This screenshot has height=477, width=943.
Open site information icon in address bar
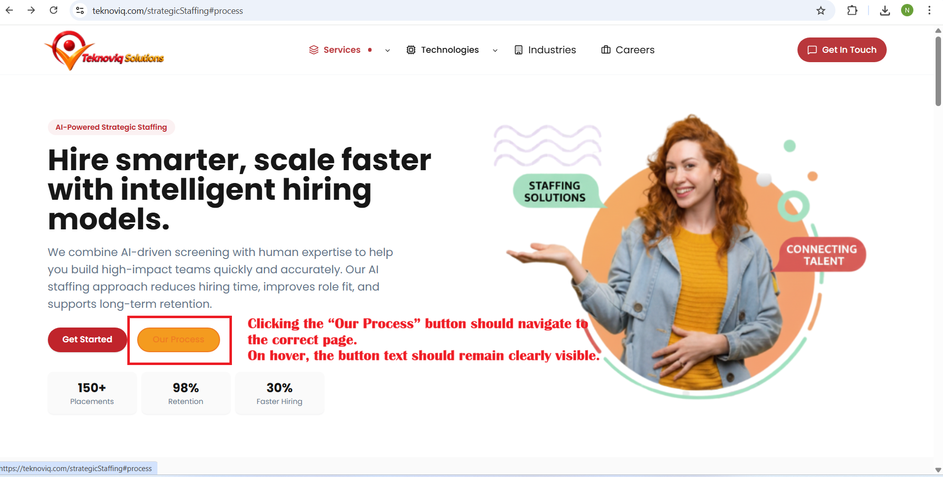pyautogui.click(x=80, y=10)
